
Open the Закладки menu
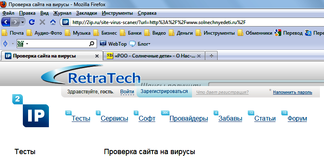86,13
